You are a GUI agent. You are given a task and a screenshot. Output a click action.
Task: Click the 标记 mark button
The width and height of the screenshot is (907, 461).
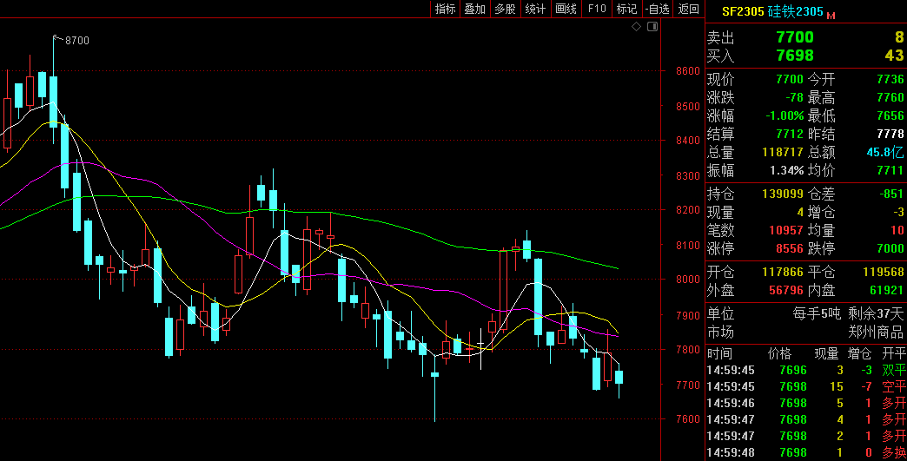[x=626, y=9]
